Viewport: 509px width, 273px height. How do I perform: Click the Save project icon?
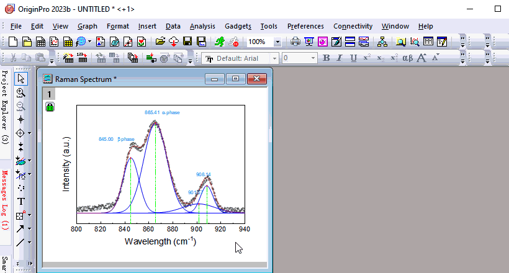coord(187,42)
